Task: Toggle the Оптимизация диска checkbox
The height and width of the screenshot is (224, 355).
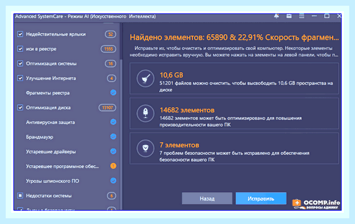Action: click(20, 107)
